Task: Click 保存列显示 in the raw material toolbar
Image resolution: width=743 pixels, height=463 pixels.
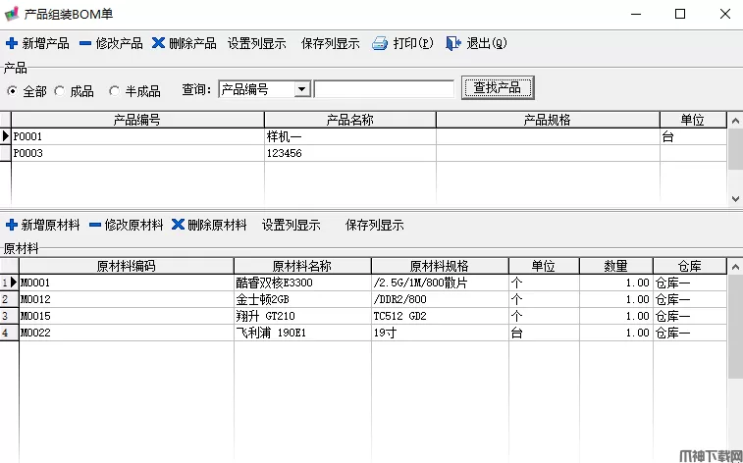Action: pyautogui.click(x=374, y=225)
